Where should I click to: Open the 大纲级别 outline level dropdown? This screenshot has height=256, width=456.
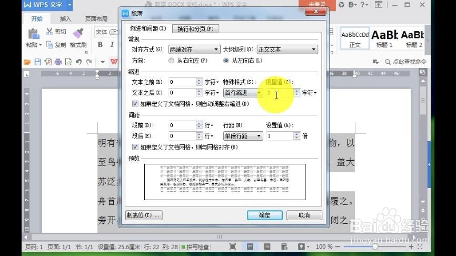click(x=288, y=50)
